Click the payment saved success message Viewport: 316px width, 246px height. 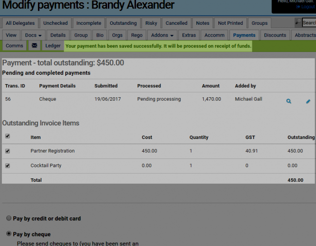(x=158, y=46)
